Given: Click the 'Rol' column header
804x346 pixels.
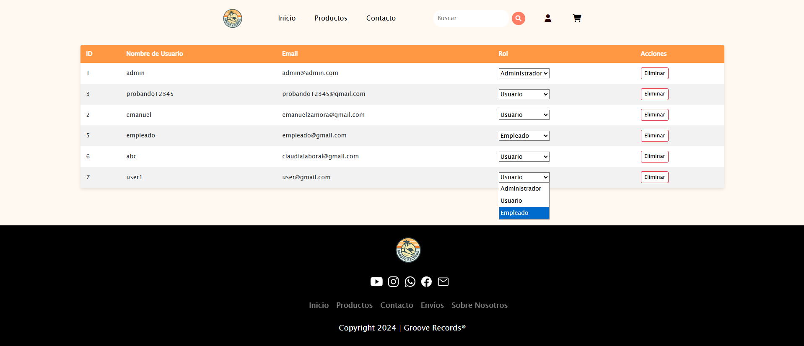Looking at the screenshot, I should tap(503, 54).
